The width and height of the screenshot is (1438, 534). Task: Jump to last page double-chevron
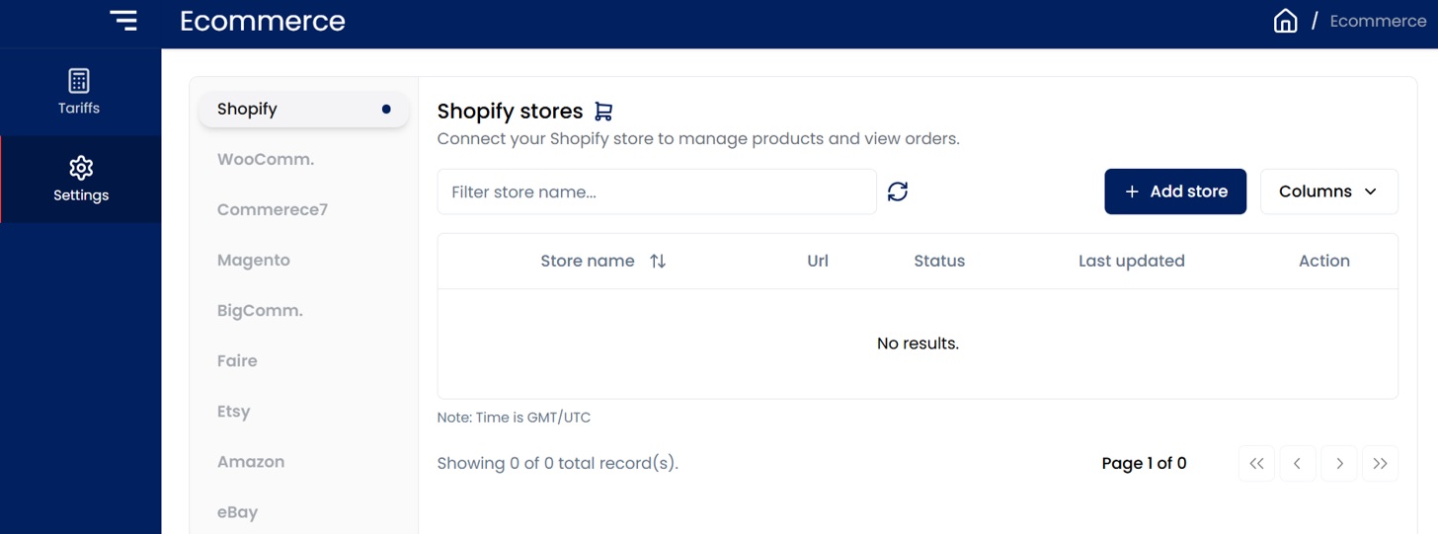pyautogui.click(x=1380, y=464)
